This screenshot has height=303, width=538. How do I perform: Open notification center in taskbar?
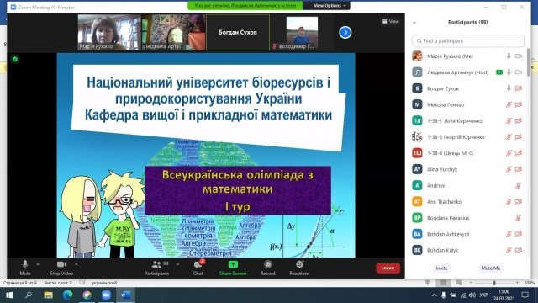(525, 295)
